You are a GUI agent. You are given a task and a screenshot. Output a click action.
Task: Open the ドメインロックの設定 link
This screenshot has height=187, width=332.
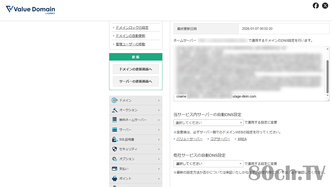pyautogui.click(x=132, y=28)
